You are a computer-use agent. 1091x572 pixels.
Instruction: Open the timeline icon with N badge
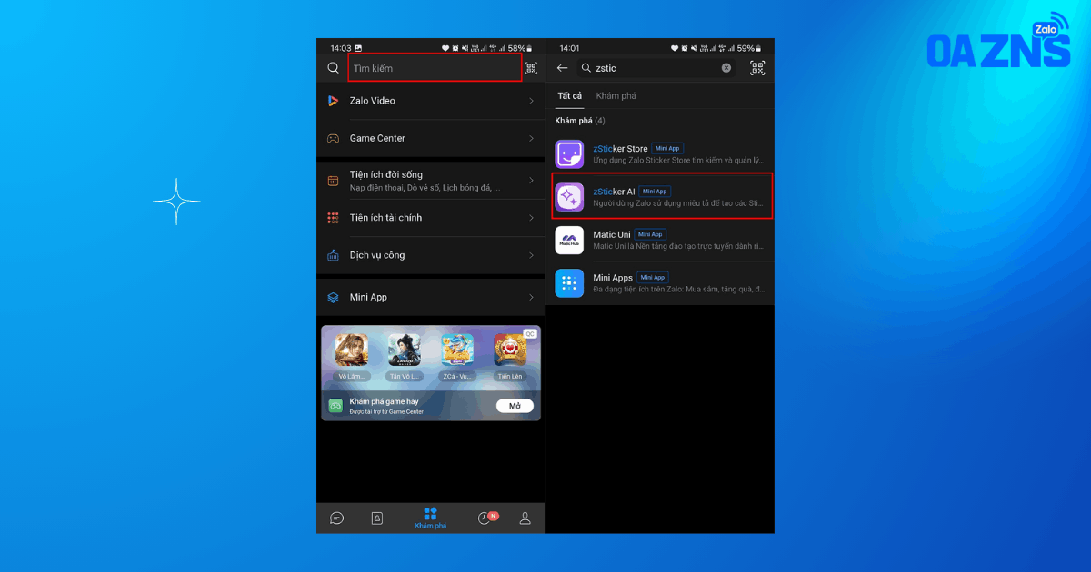(486, 518)
